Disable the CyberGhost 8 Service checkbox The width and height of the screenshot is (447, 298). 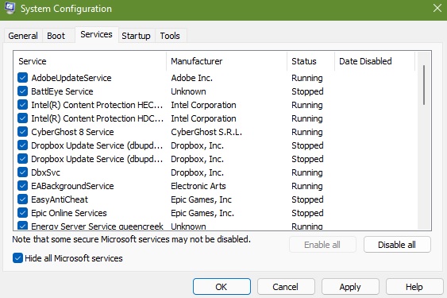coord(22,132)
